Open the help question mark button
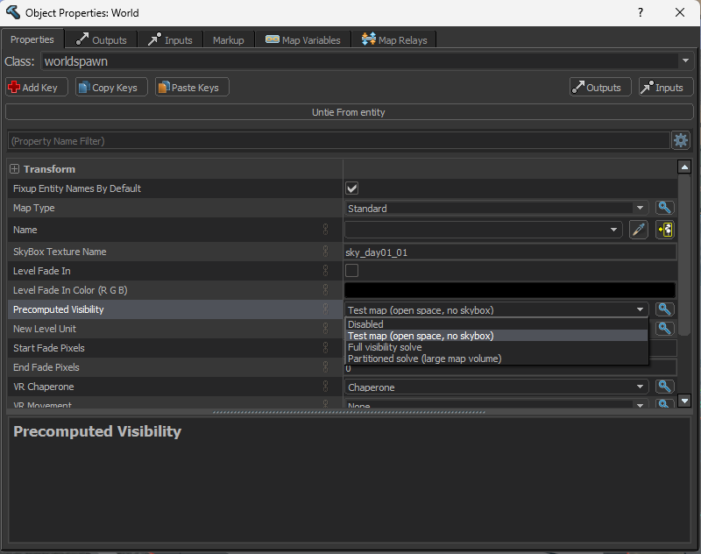Image resolution: width=701 pixels, height=554 pixels. [x=641, y=12]
